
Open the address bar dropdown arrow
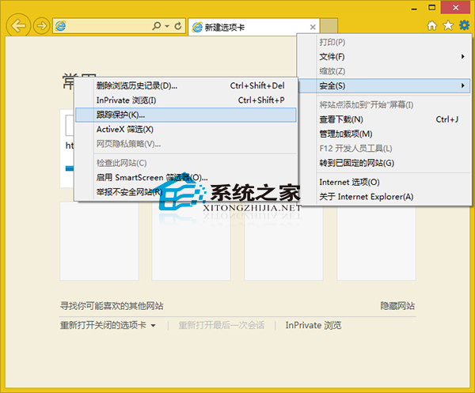(167, 26)
